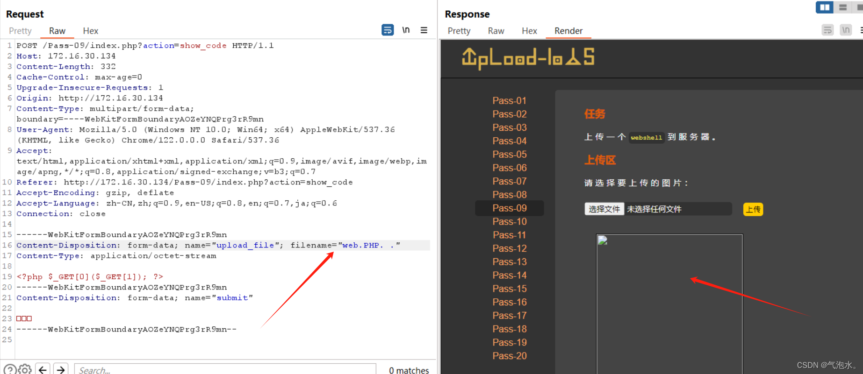This screenshot has height=374, width=863.
Task: Switch to Raw tab in Request
Action: point(57,31)
